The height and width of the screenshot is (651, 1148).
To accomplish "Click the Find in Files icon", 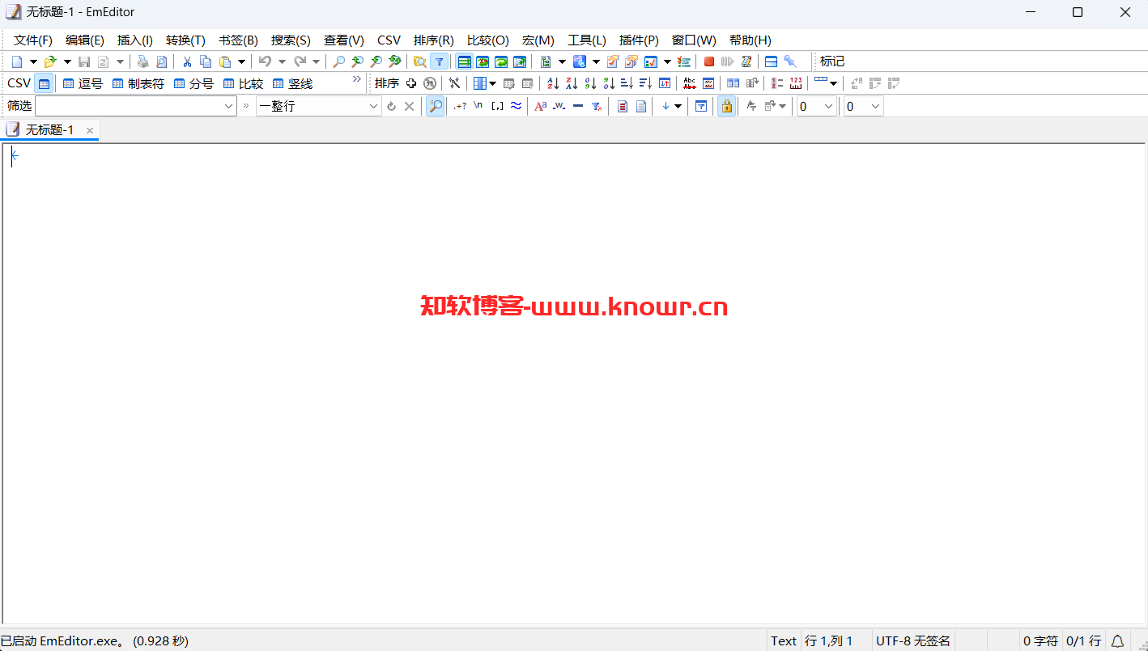I will [x=419, y=61].
